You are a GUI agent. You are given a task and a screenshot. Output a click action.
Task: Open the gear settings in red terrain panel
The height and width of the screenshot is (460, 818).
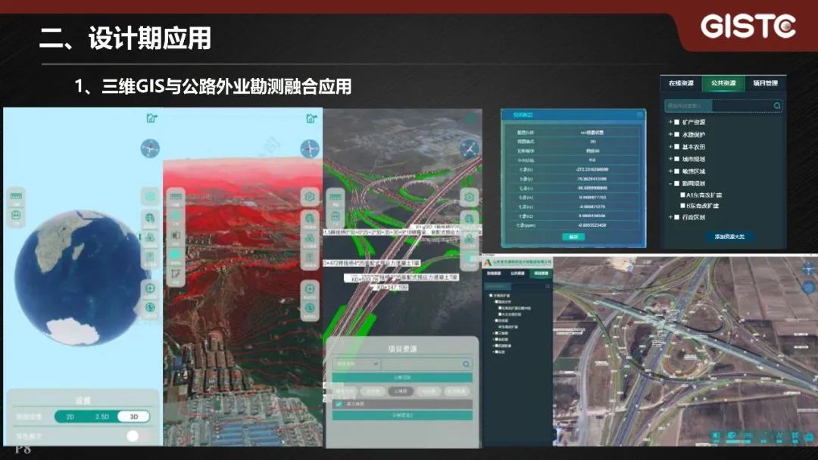point(310,197)
